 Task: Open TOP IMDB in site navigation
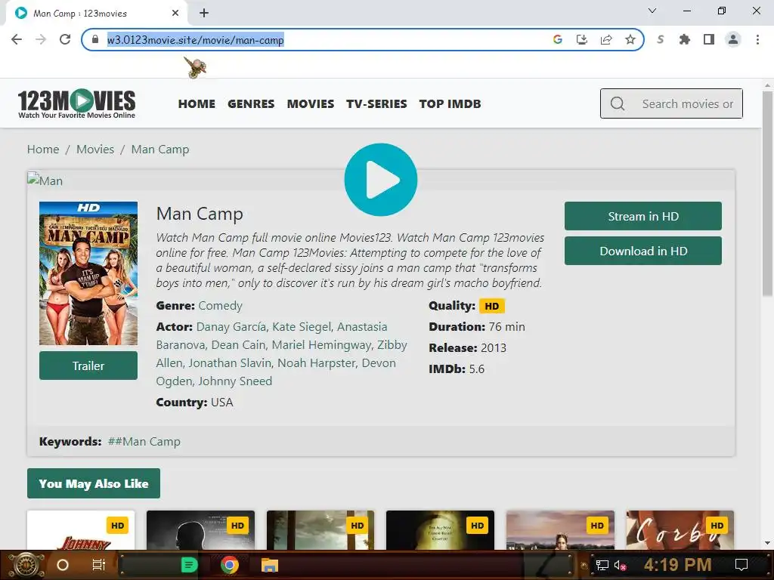(450, 103)
